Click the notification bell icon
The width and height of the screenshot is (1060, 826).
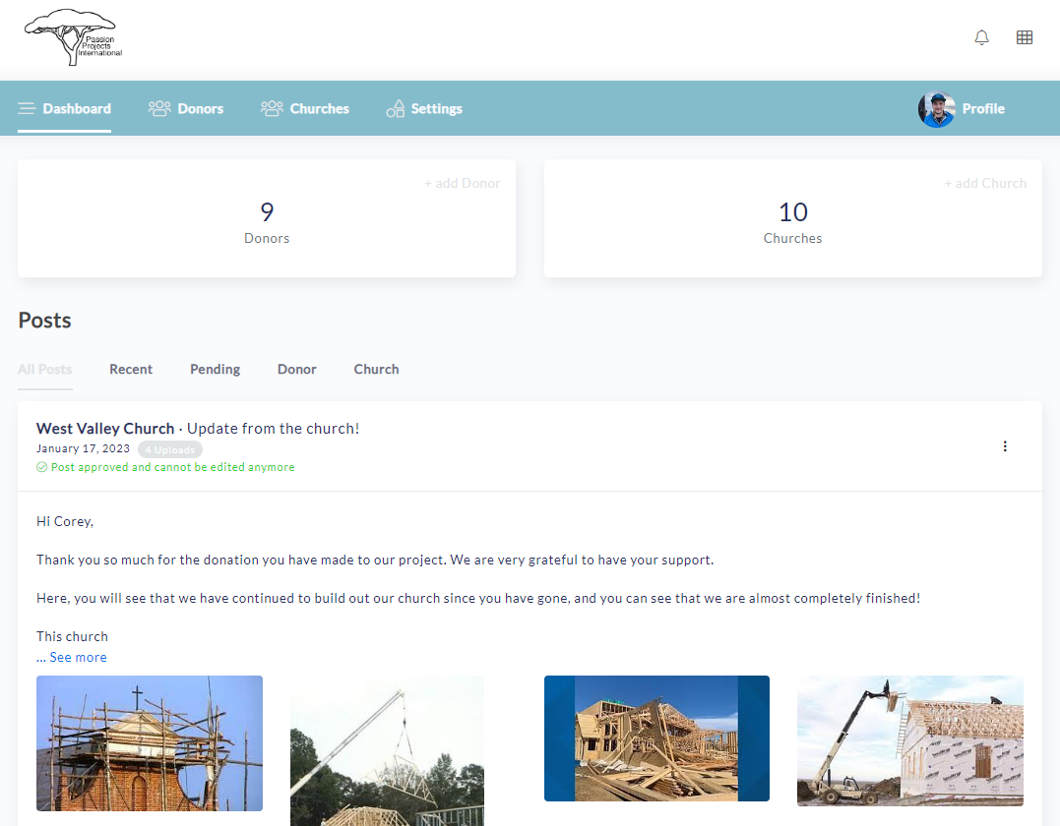coord(981,37)
